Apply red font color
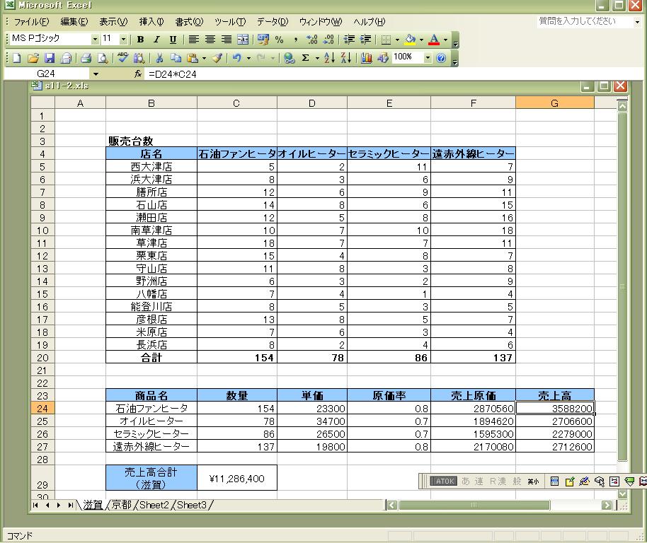 434,40
